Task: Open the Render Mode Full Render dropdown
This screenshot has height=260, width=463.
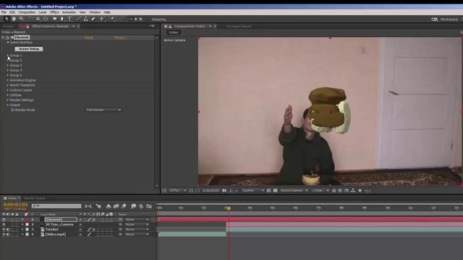Action: (x=103, y=110)
